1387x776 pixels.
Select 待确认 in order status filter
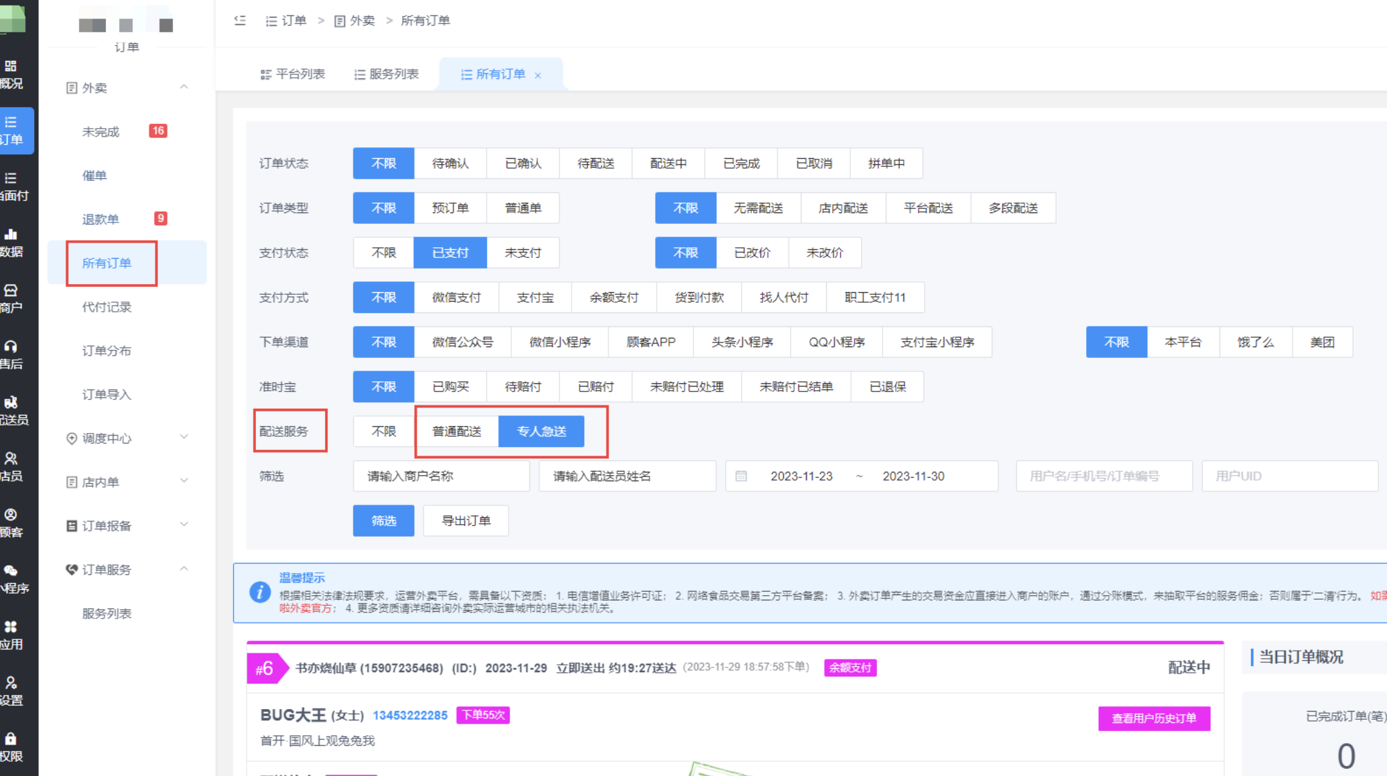pos(450,164)
